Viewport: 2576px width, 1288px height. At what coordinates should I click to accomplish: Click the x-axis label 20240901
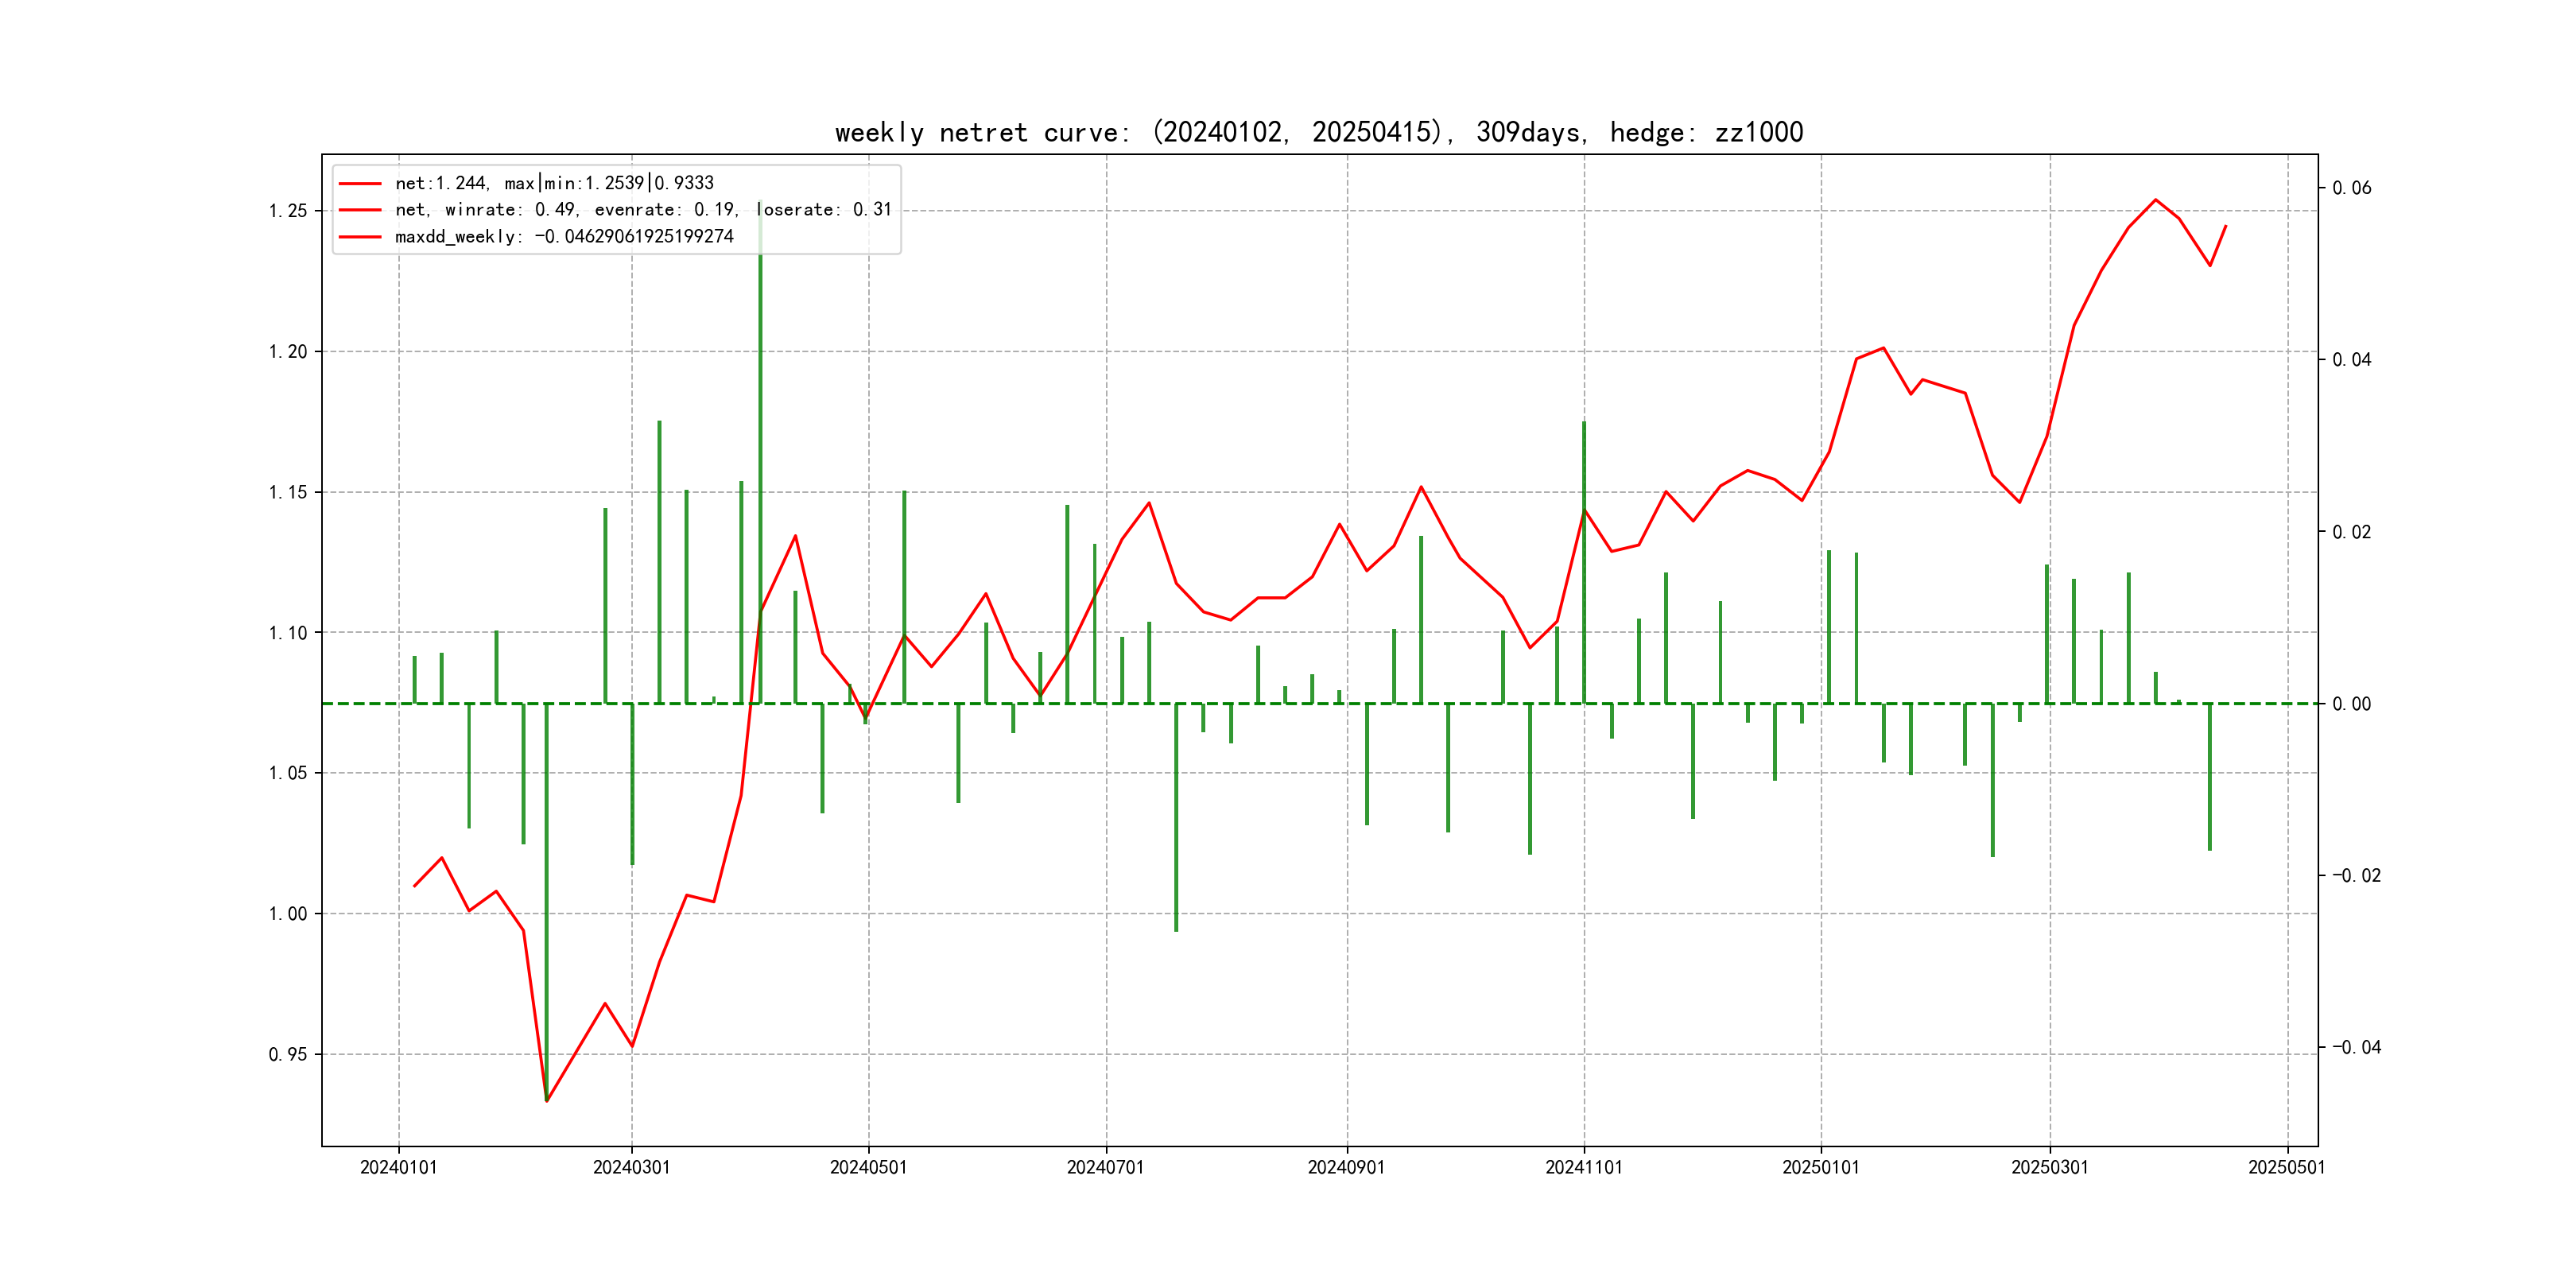(x=1346, y=1167)
